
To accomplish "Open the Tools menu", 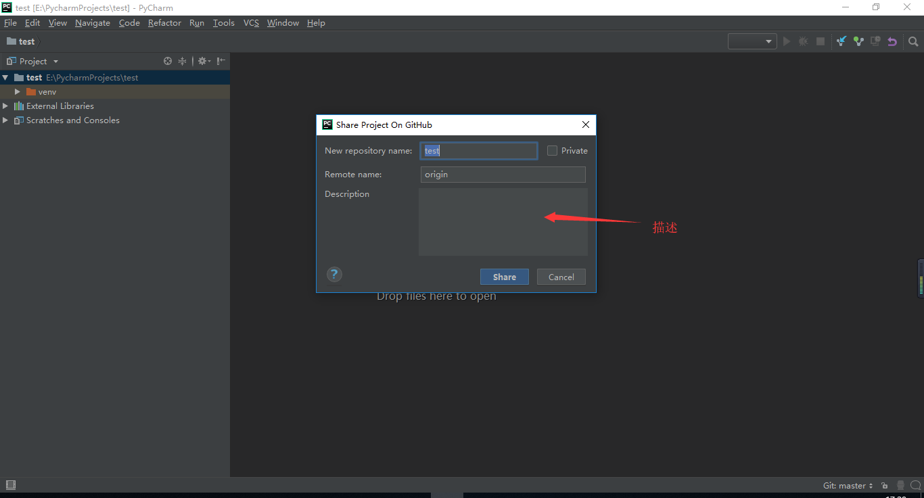I will [223, 23].
